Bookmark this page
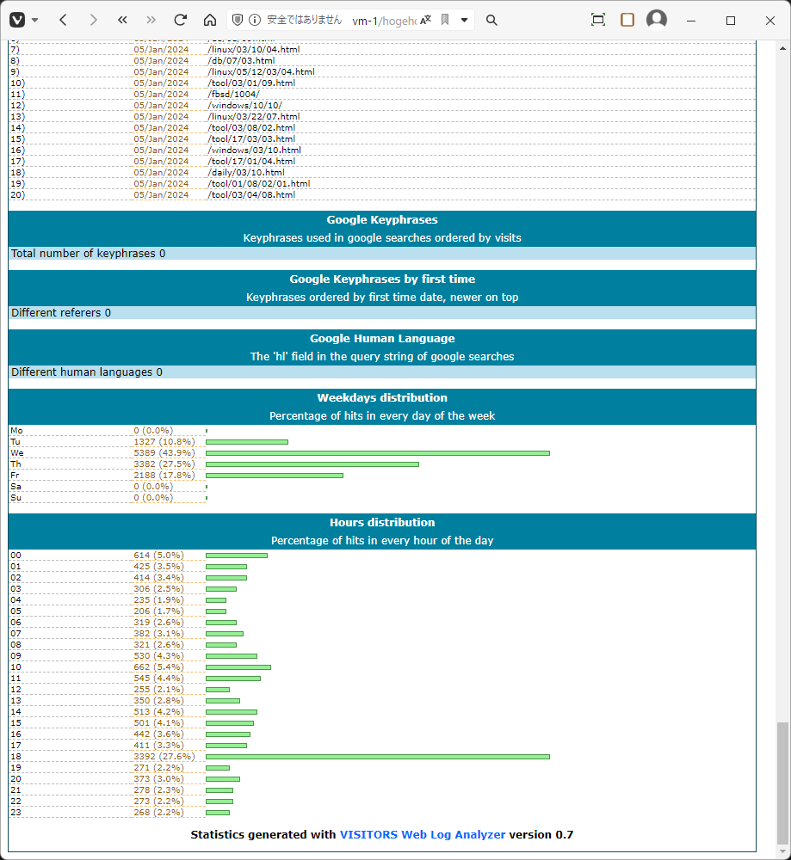Viewport: 791px width, 860px height. coord(445,21)
